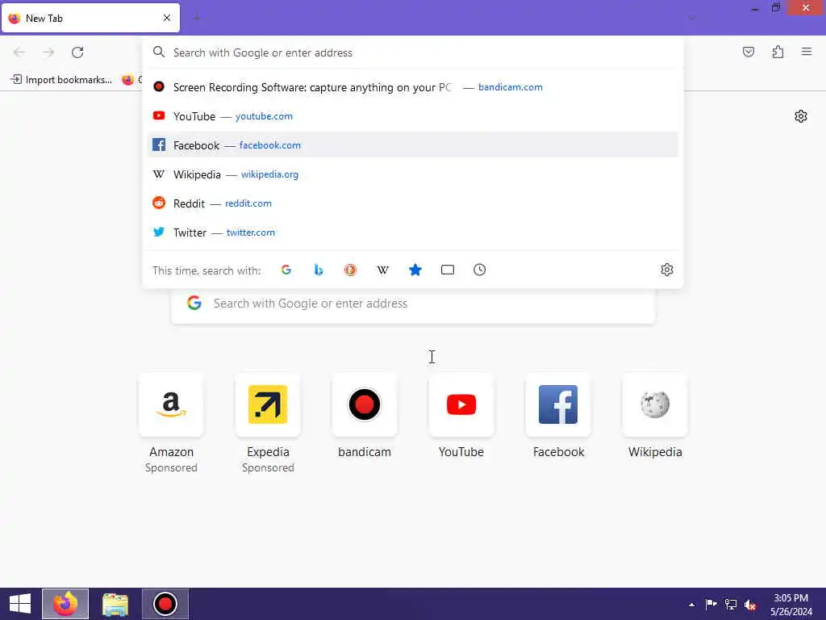The image size is (826, 620).
Task: Click the address bar search field
Action: 413,52
